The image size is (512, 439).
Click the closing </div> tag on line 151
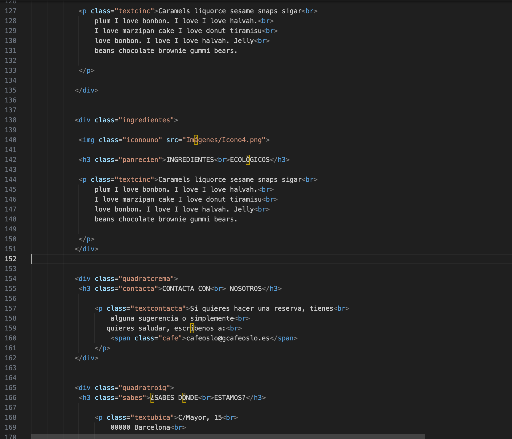87,249
